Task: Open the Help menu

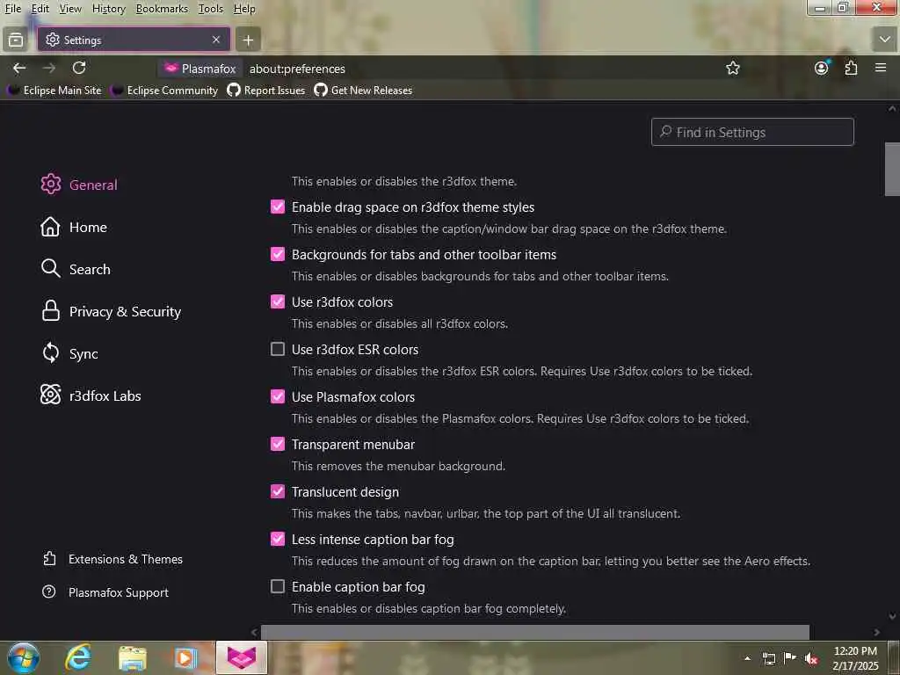Action: pyautogui.click(x=244, y=9)
